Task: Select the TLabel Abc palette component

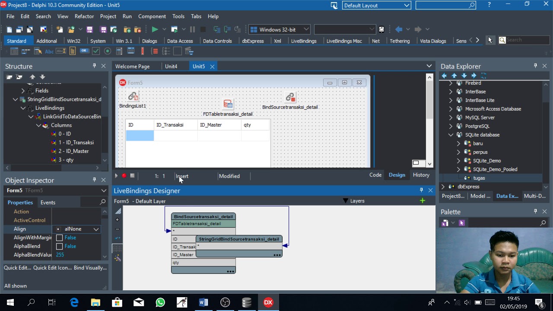Action: pos(49,51)
